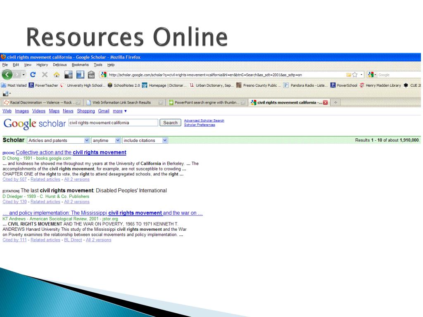Open the SchoolNotes 2.0 bookmark
The image size is (423, 317).
[x=124, y=85]
